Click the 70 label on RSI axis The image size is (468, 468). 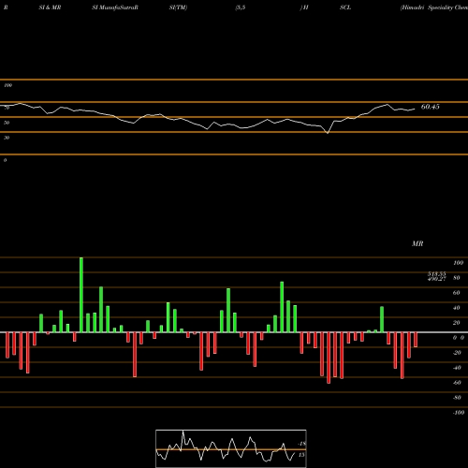coord(7,108)
